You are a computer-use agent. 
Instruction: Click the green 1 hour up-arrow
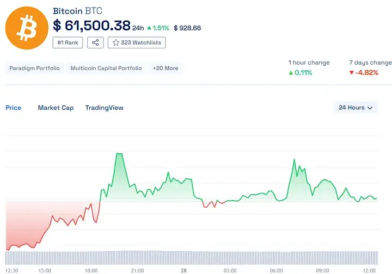tap(291, 72)
